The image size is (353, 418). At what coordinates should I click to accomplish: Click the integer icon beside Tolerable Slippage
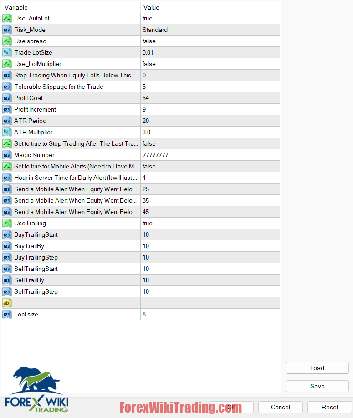click(7, 87)
